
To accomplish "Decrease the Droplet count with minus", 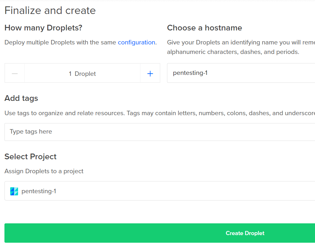I will (x=15, y=73).
